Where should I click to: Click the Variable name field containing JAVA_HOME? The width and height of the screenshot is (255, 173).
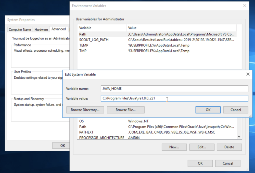point(174,89)
